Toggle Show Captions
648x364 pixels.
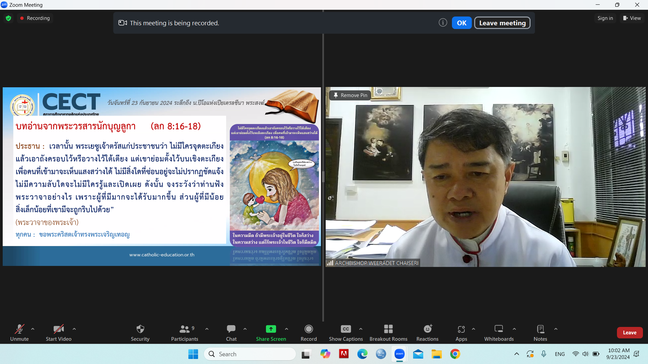click(x=346, y=332)
